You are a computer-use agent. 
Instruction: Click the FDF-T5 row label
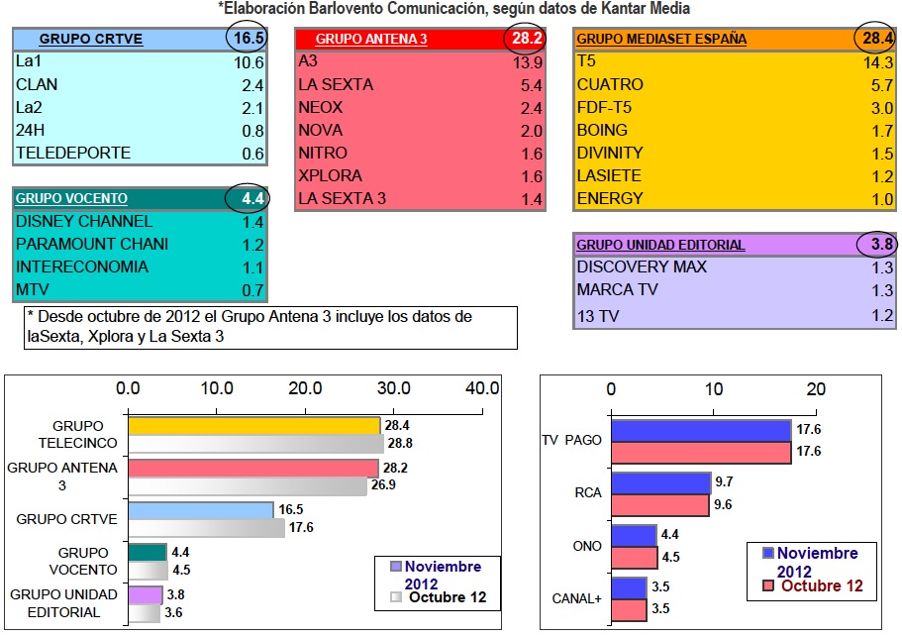point(604,108)
